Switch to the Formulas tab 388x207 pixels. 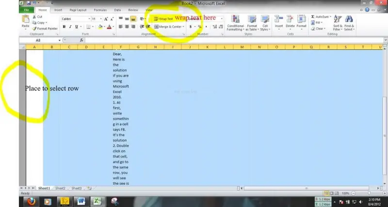100,10
